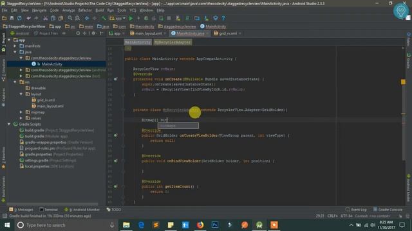Click StaggedRecyclerView in navigation bar
The width and height of the screenshot is (412, 231).
pos(24,26)
